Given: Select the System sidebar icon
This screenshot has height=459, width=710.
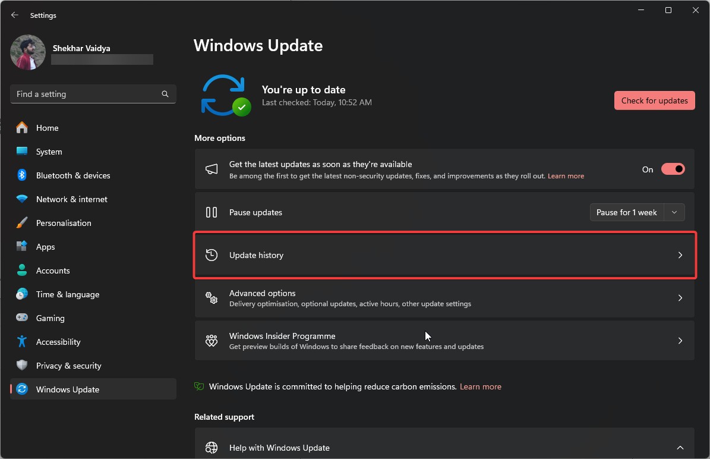Looking at the screenshot, I should coord(21,152).
